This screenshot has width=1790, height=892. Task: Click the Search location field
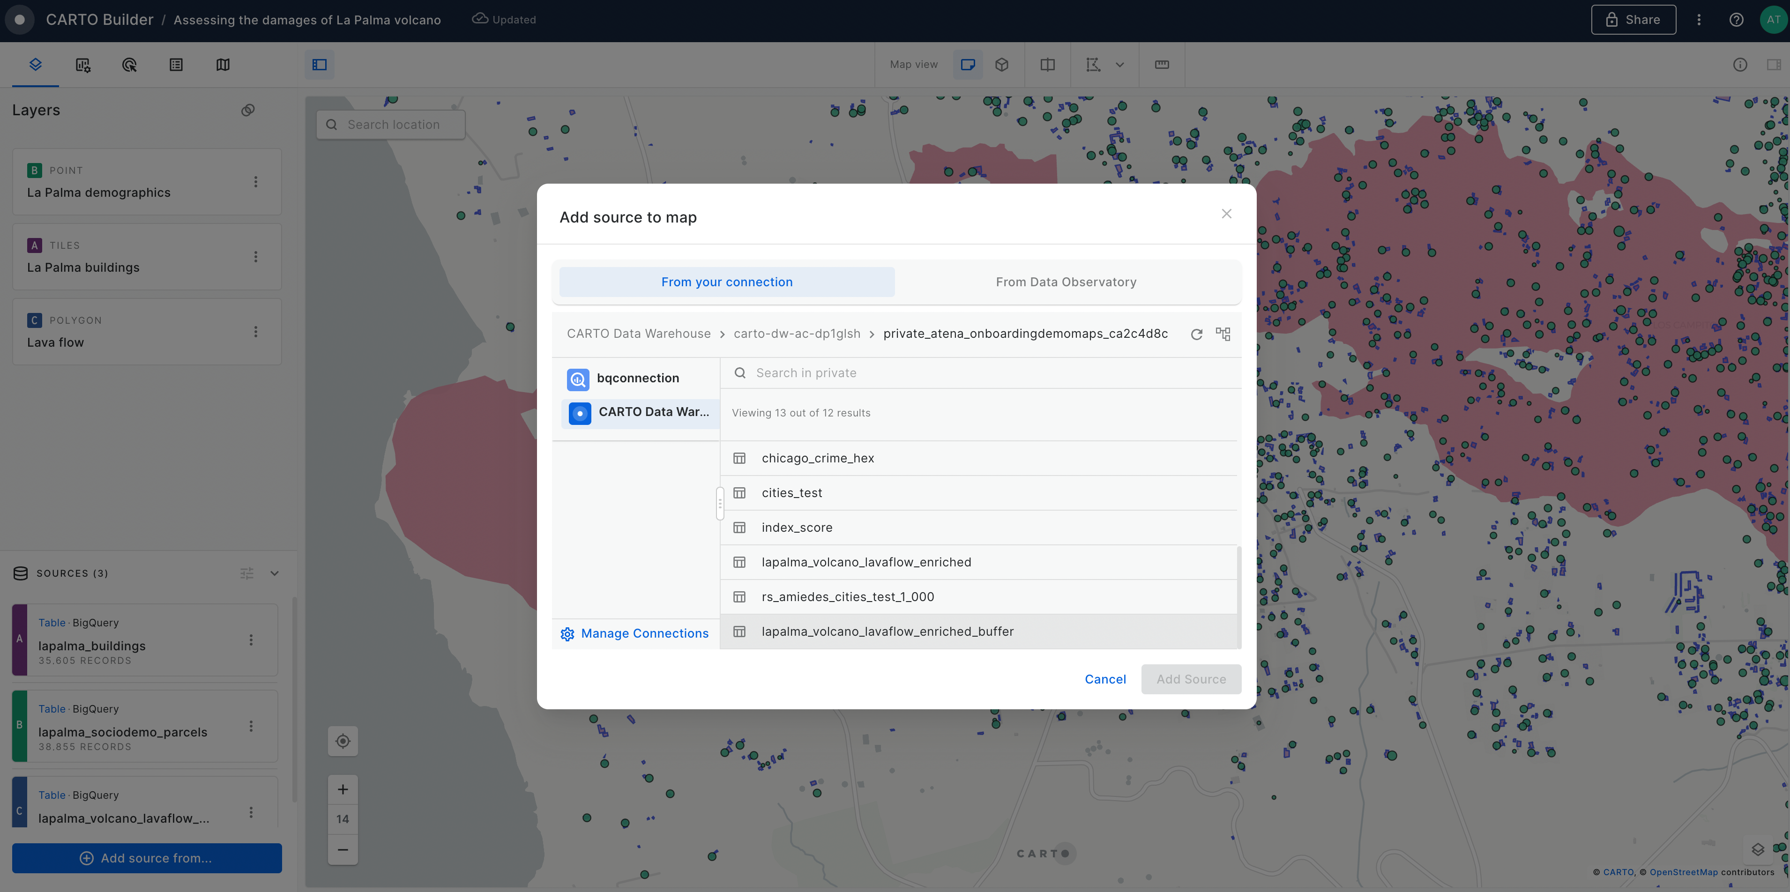click(390, 124)
